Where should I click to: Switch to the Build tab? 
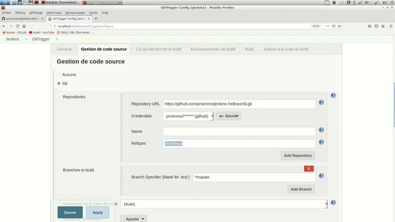click(249, 49)
